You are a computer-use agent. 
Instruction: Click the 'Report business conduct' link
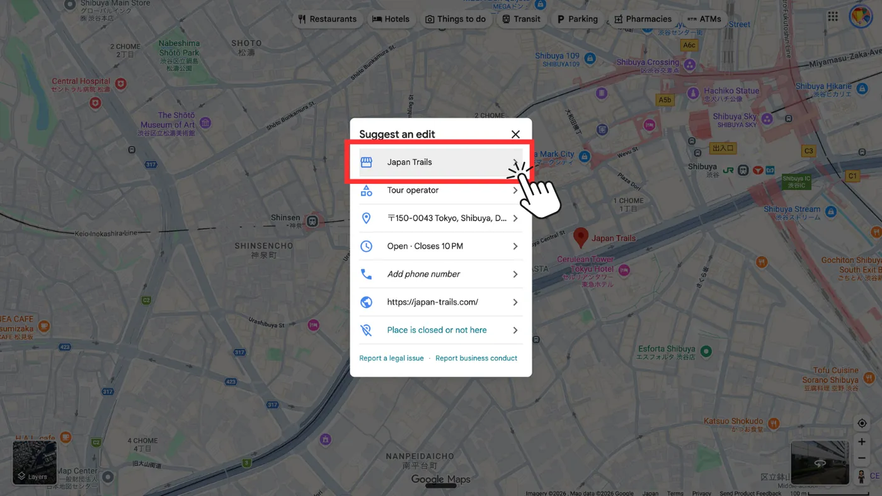tap(476, 358)
